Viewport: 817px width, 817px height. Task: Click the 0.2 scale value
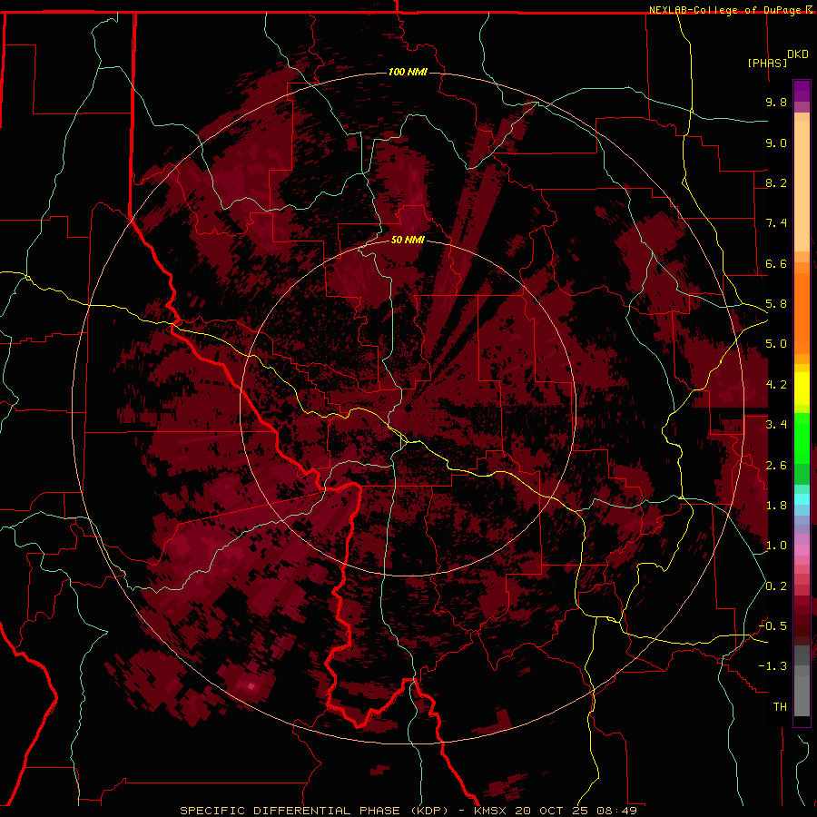[776, 586]
